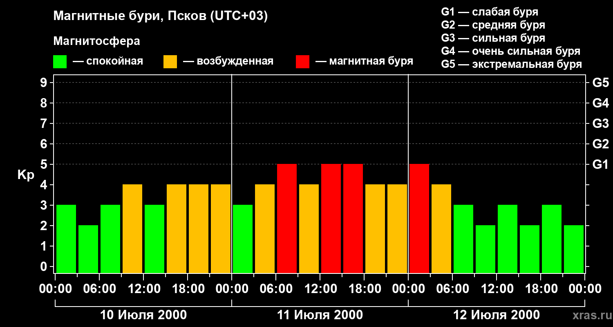Click the G3 label on the right axis
613x327 pixels.
[x=601, y=123]
